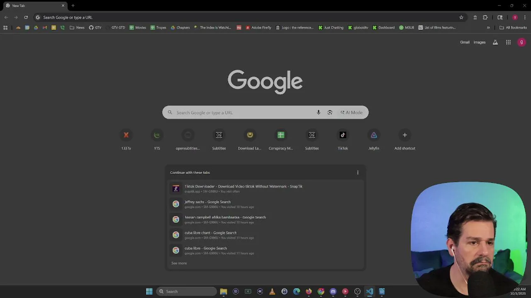Image resolution: width=531 pixels, height=298 pixels.
Task: Switch to Visual Studio Code on taskbar
Action: (370, 291)
